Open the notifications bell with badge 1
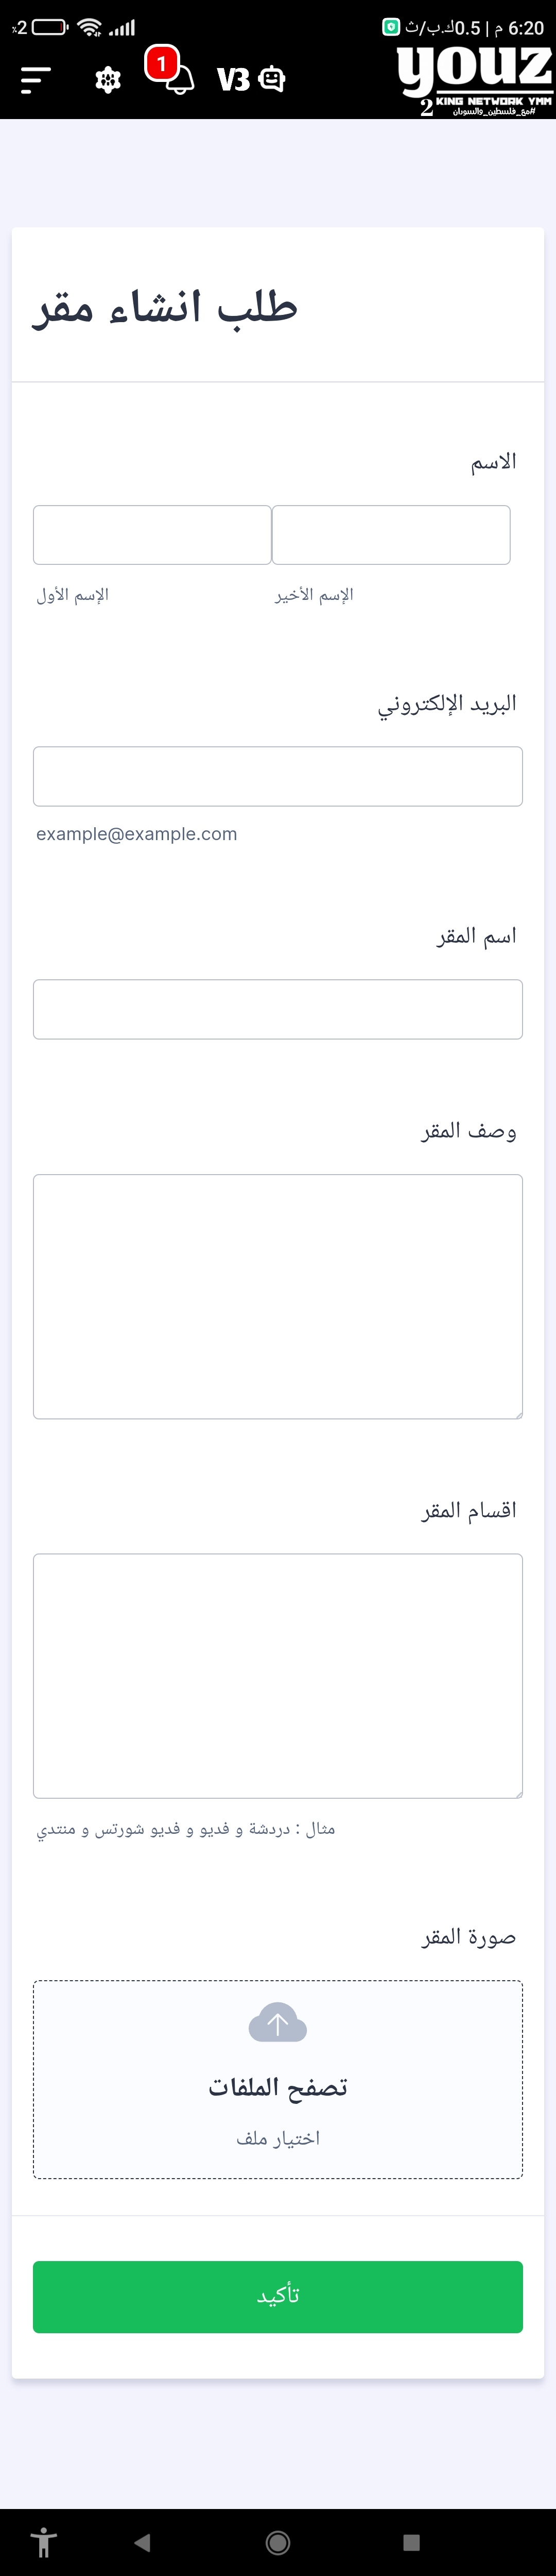This screenshot has height=2576, width=556. pyautogui.click(x=179, y=79)
